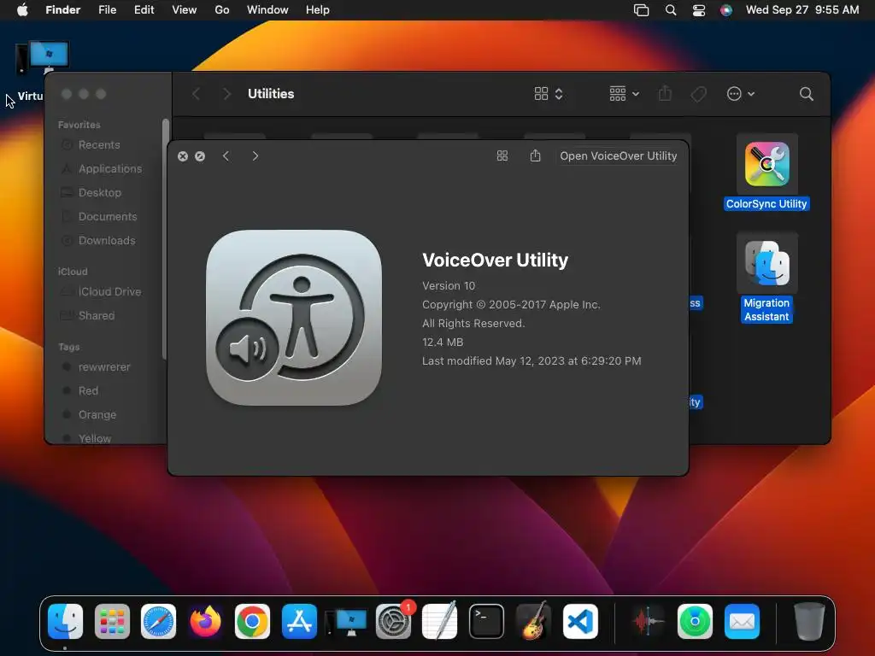Open iCloud Drive in Finder sidebar
The image size is (875, 656).
[x=109, y=292]
